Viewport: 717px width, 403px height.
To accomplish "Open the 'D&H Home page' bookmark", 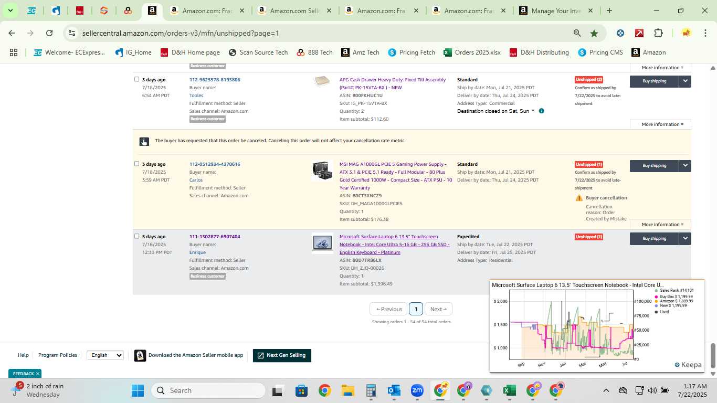I will pyautogui.click(x=190, y=52).
